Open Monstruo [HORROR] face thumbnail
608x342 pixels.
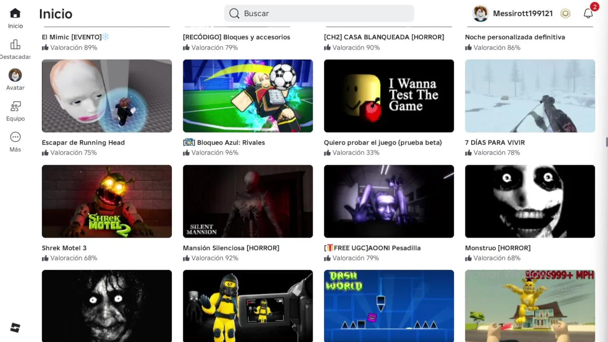pyautogui.click(x=530, y=201)
